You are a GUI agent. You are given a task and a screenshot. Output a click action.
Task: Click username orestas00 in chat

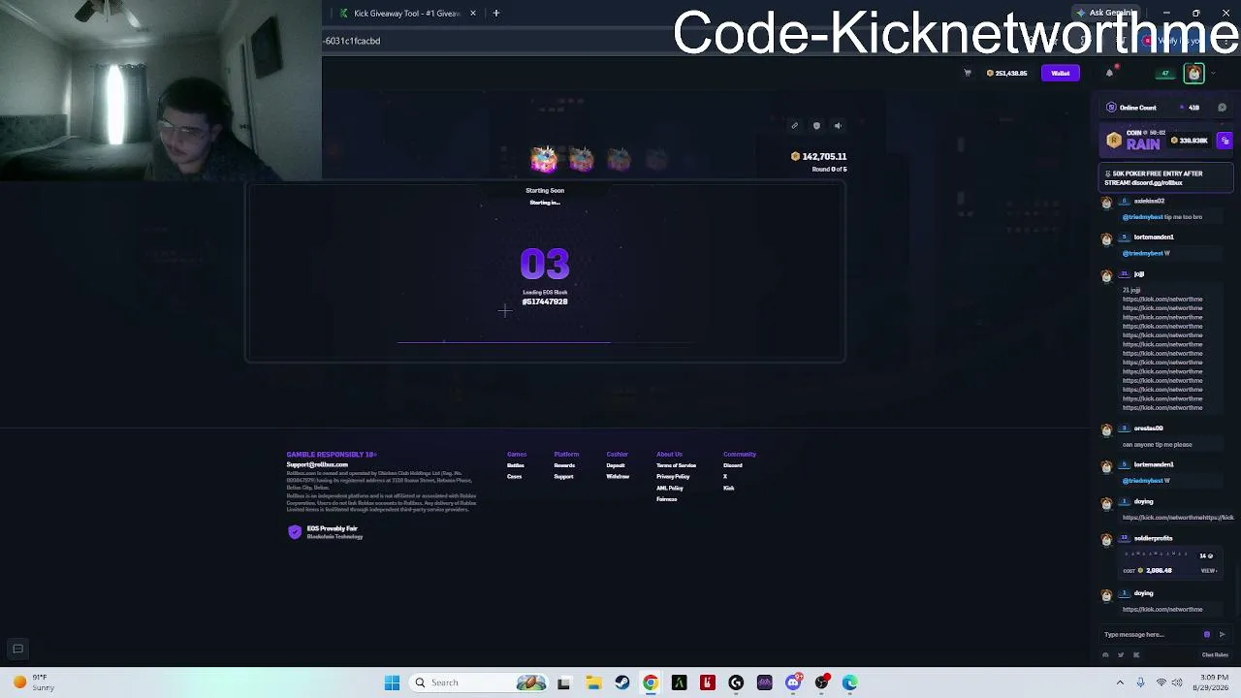coord(1148,428)
